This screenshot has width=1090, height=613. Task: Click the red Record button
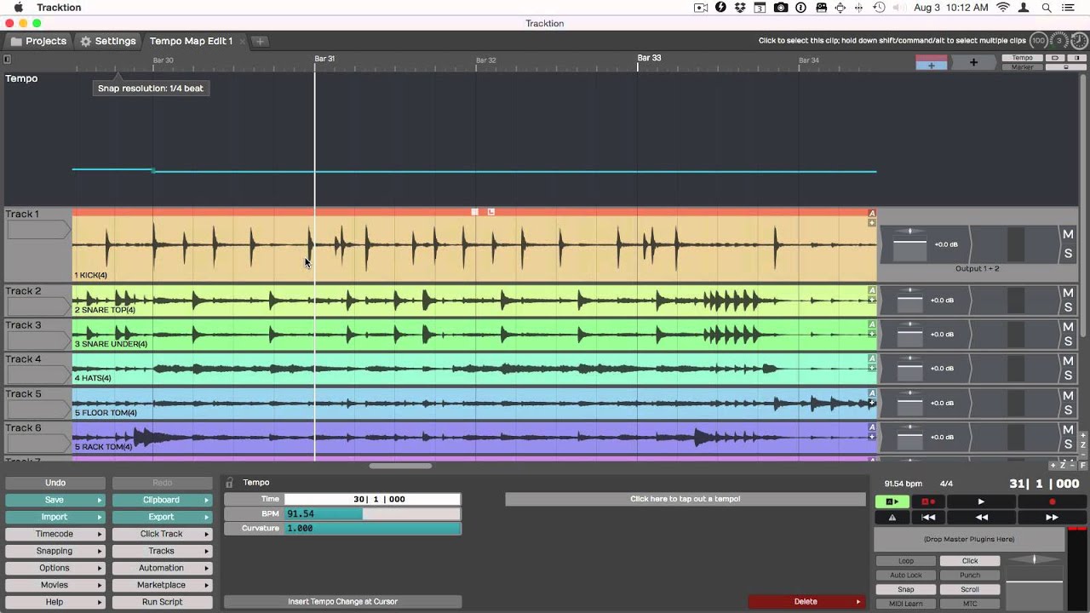point(1052,502)
